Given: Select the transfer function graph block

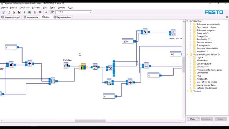Looking at the screenshot, I should [109, 82].
